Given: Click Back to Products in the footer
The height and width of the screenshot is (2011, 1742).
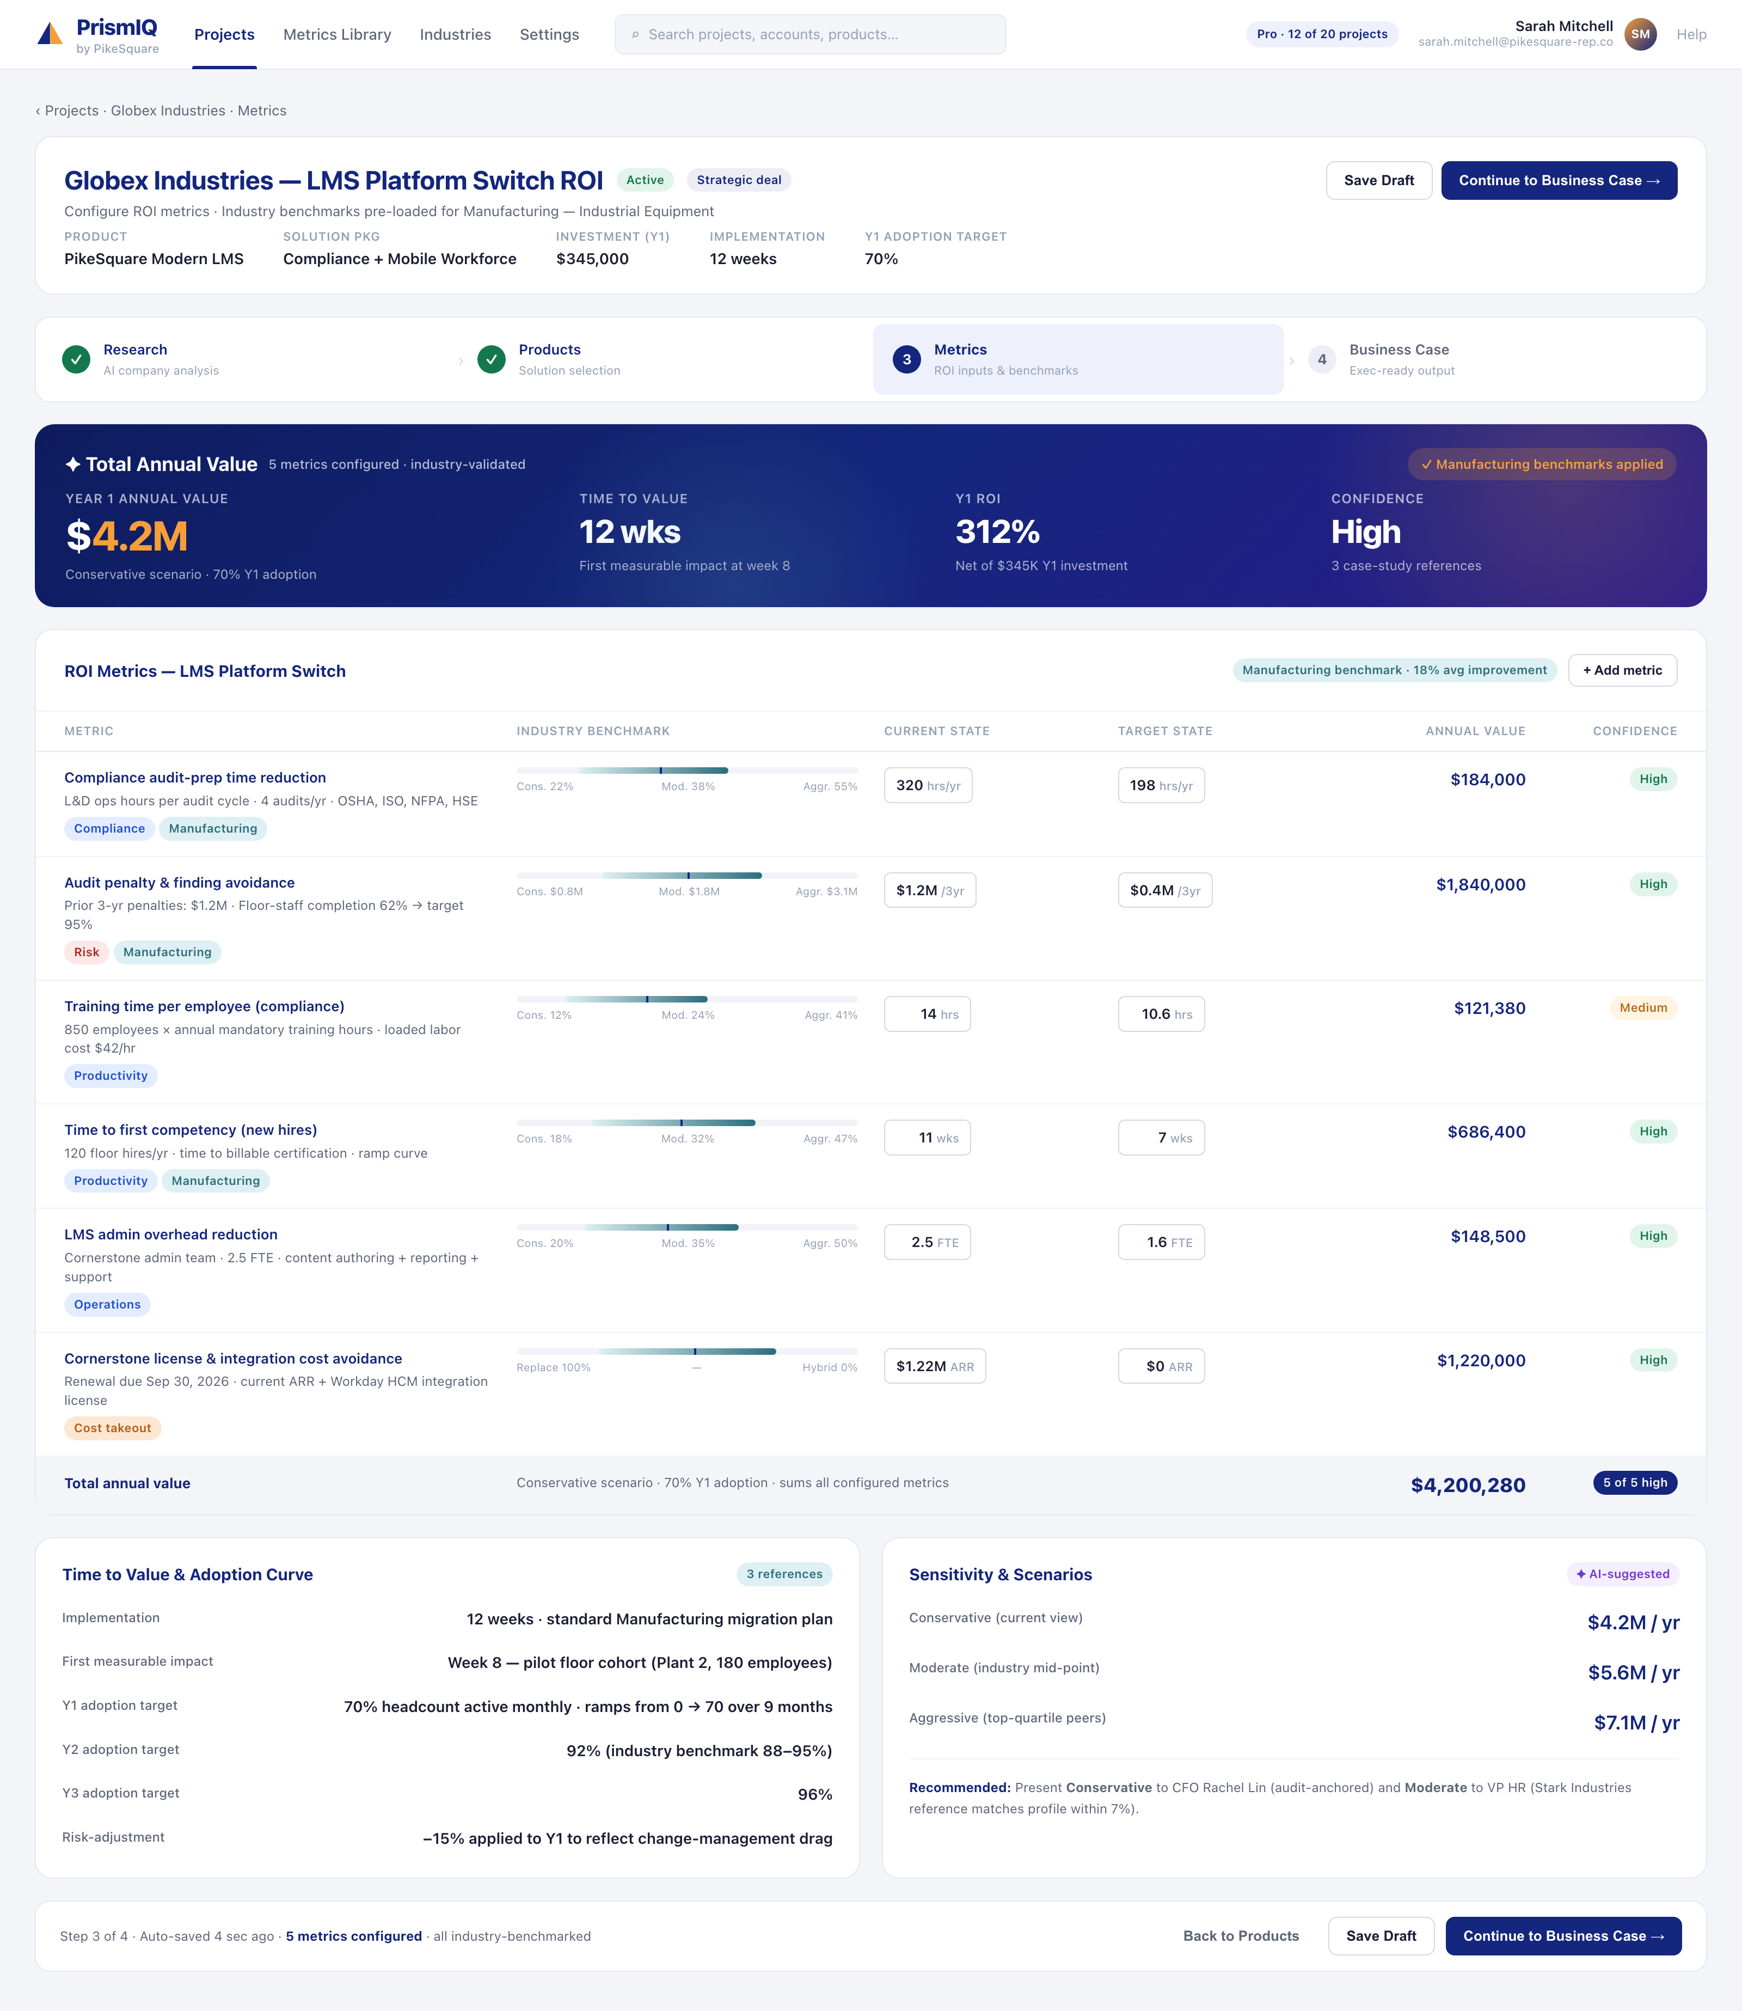Looking at the screenshot, I should 1241,1936.
